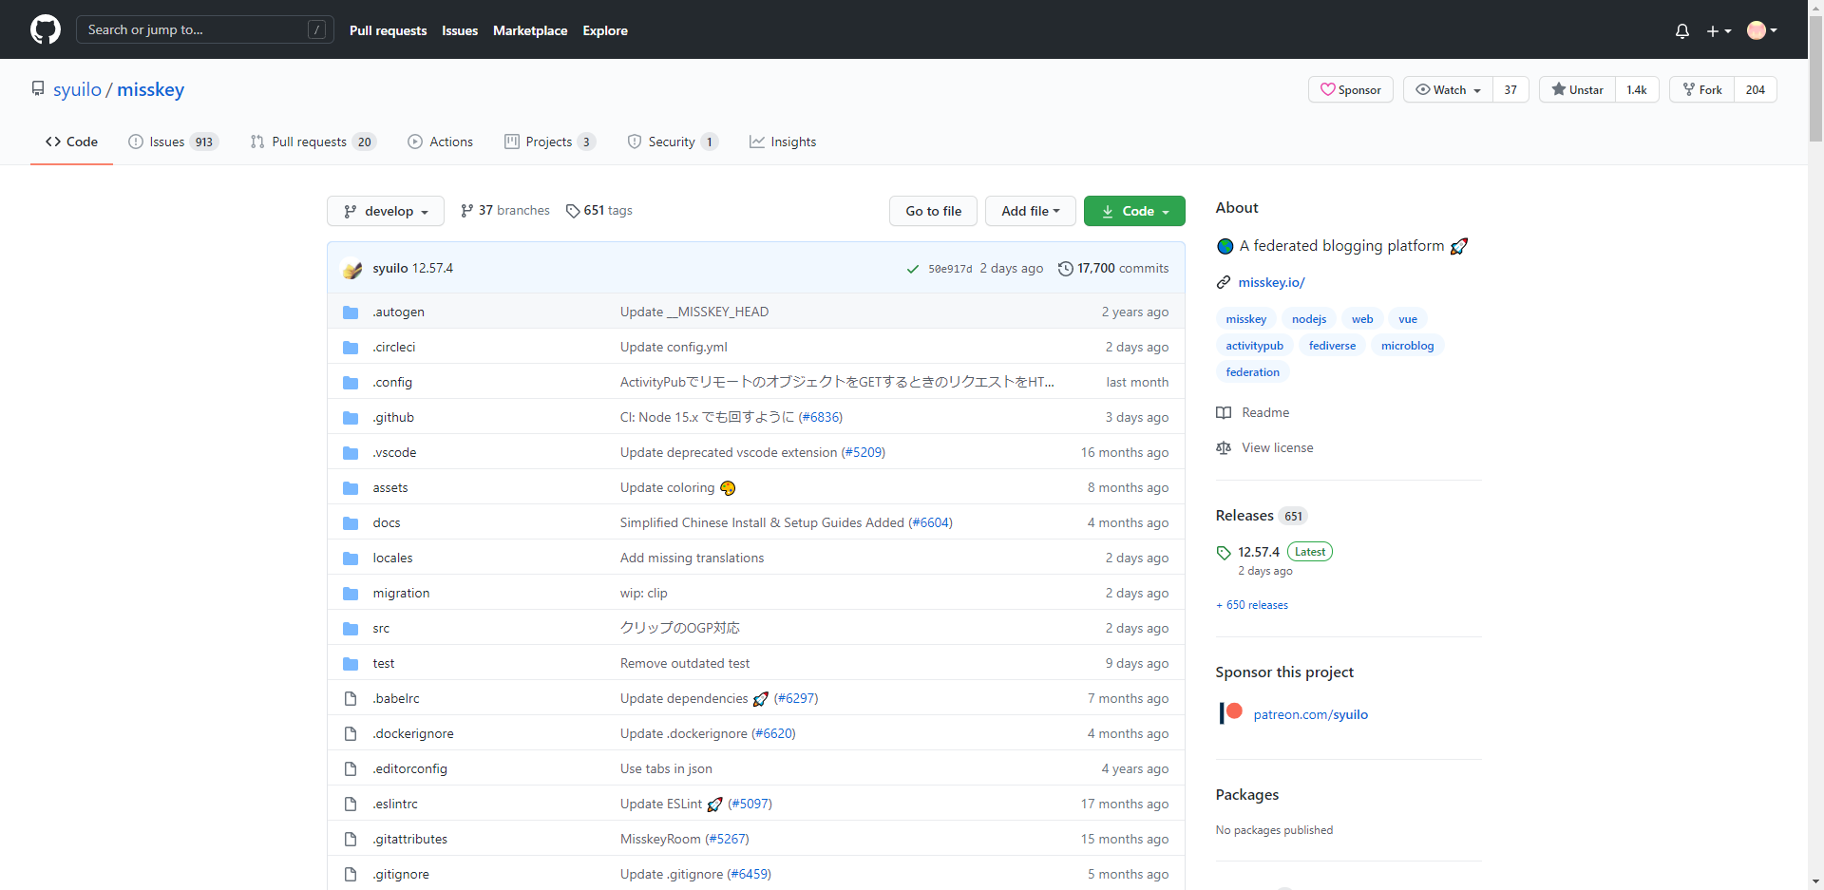The width and height of the screenshot is (1824, 890).
Task: Open the Projects tab
Action: [x=550, y=142]
